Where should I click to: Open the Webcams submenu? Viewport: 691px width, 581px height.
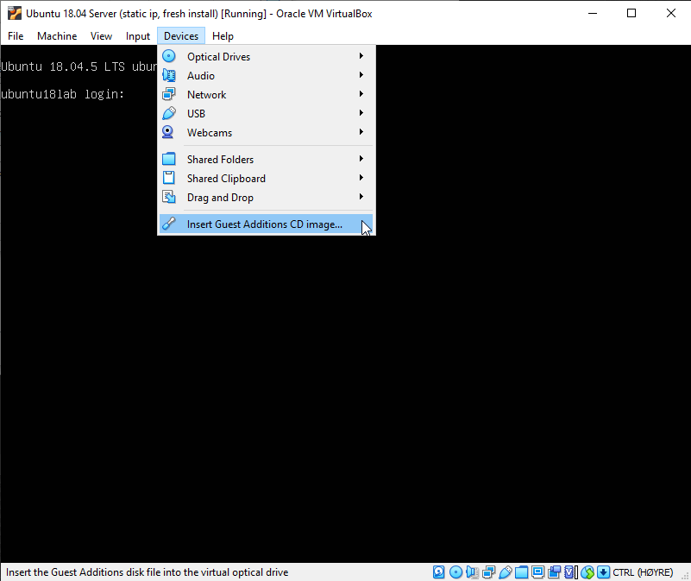(267, 132)
